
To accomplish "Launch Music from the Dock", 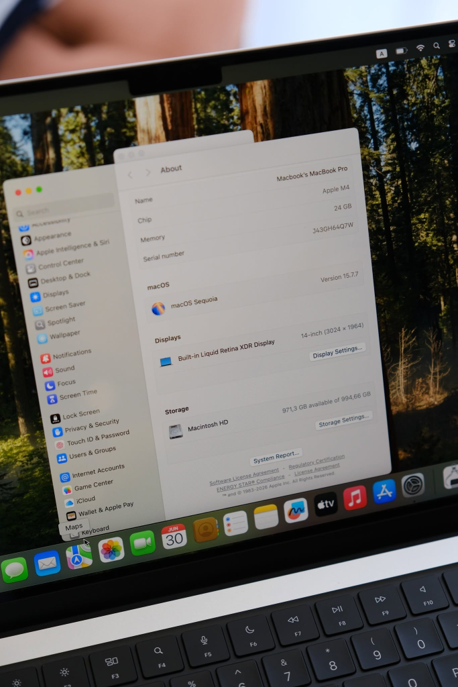I will pyautogui.click(x=355, y=498).
